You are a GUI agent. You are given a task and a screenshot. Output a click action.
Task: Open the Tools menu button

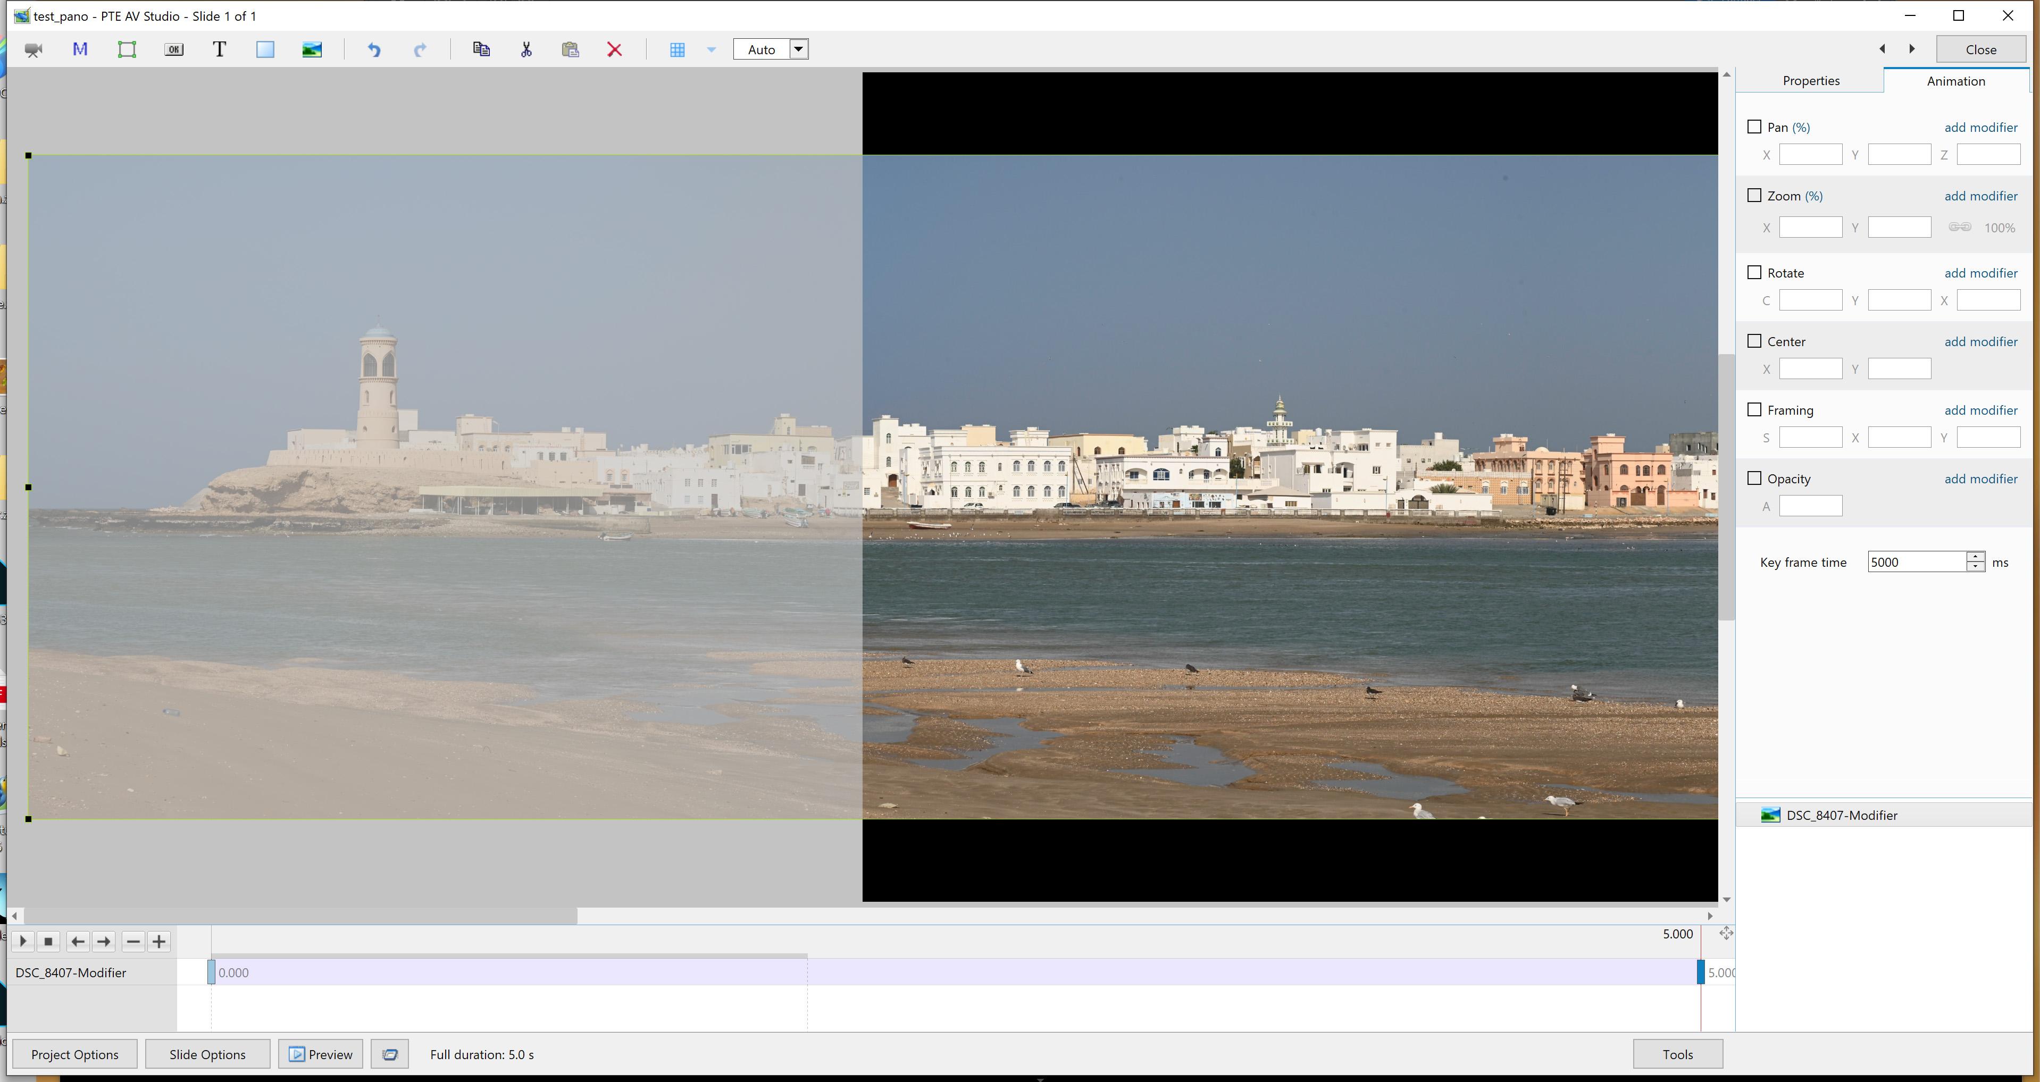(x=1677, y=1054)
